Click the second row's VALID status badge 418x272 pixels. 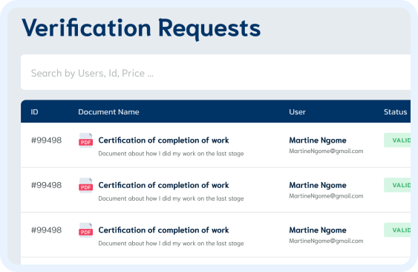click(397, 185)
